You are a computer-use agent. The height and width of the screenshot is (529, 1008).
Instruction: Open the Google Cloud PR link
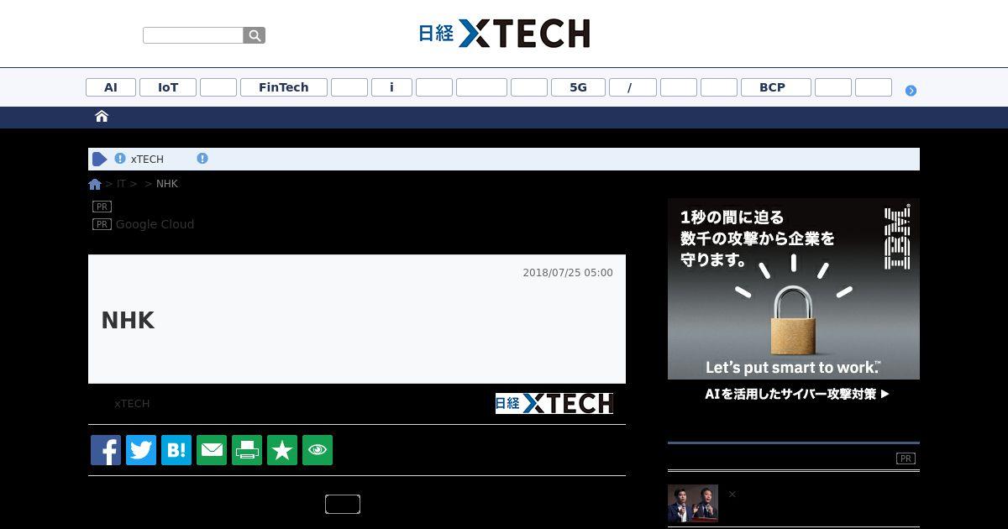pyautogui.click(x=155, y=224)
